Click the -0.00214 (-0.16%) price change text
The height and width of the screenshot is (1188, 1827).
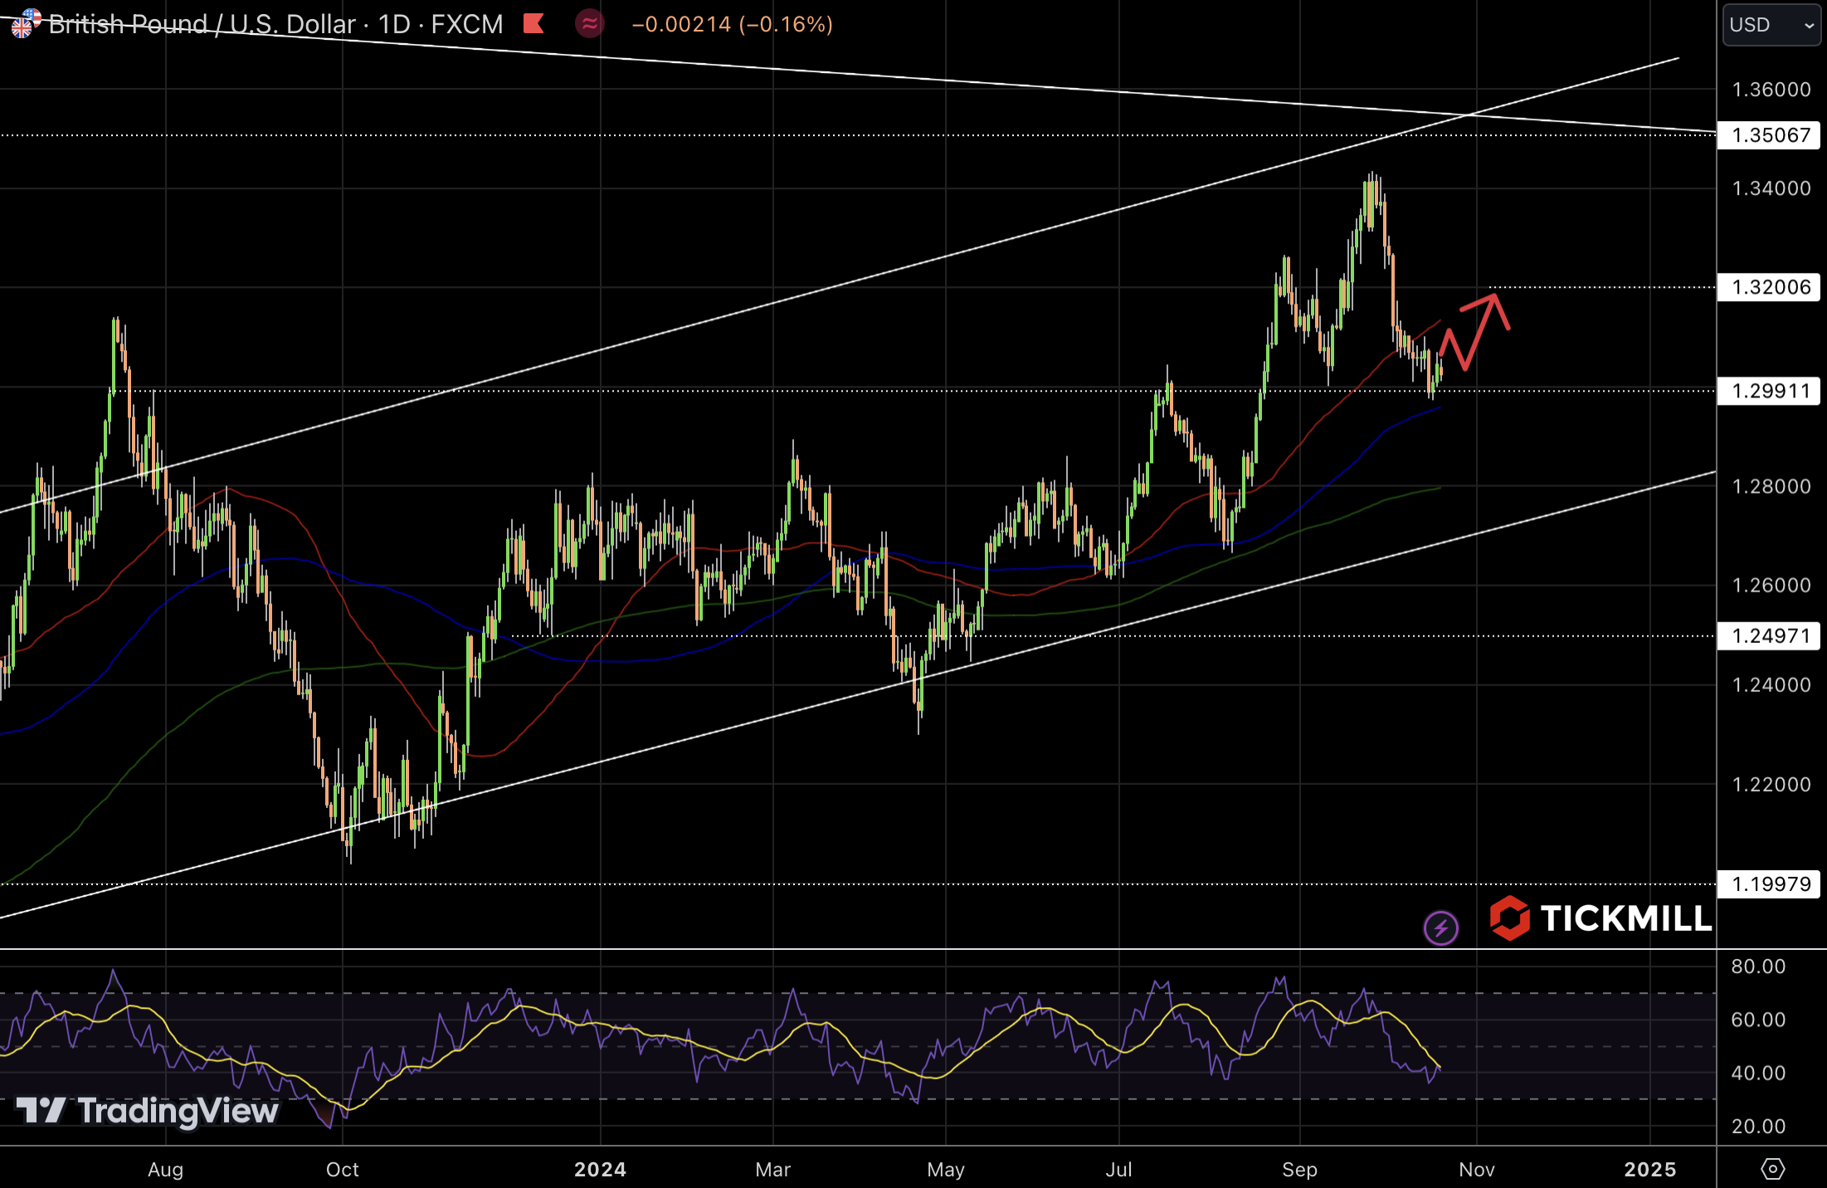coord(732,24)
